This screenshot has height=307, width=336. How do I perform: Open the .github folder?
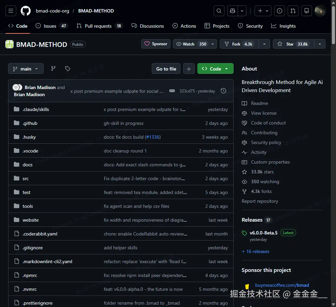[x=30, y=123]
